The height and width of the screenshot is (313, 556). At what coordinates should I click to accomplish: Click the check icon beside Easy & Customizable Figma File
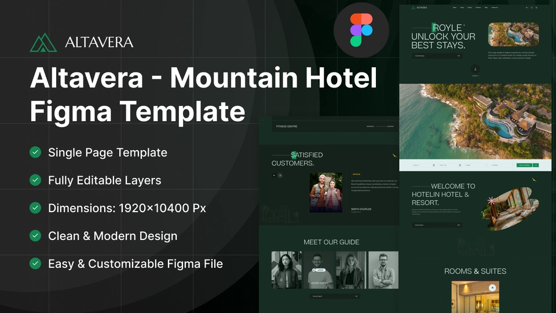pyautogui.click(x=35, y=263)
